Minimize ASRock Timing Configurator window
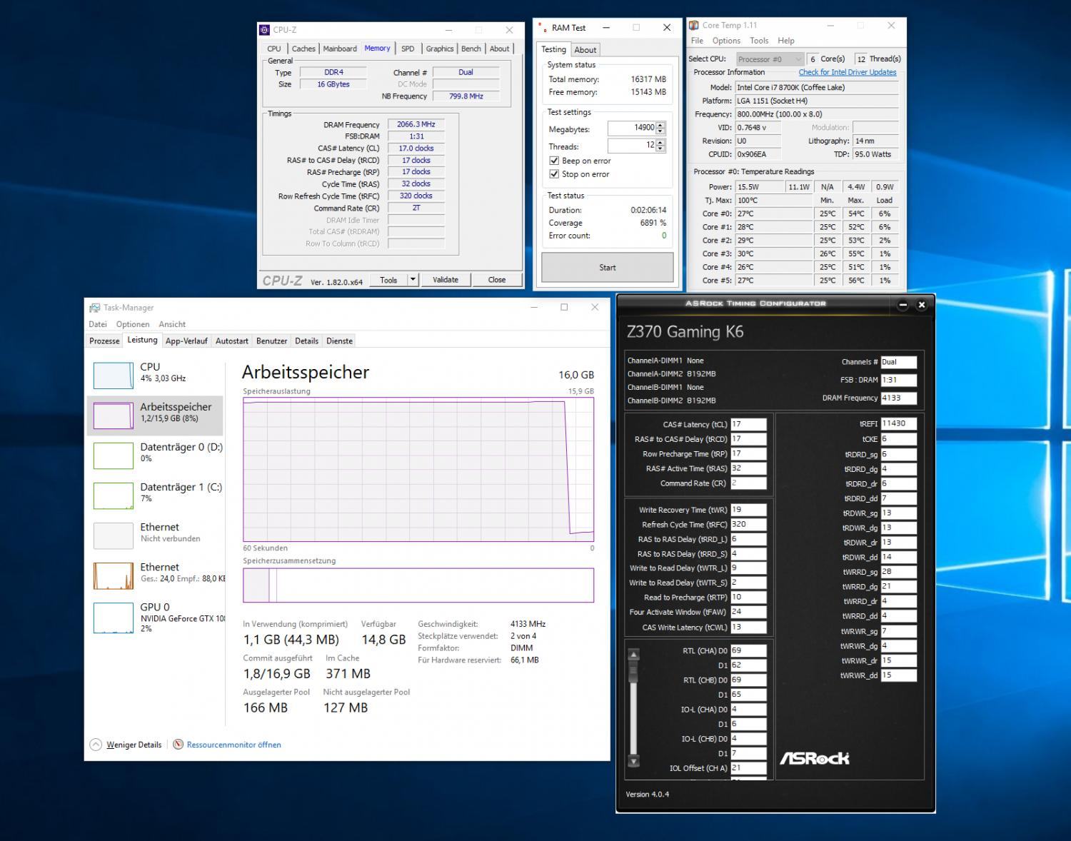Viewport: 1071px width, 841px height. pyautogui.click(x=902, y=305)
